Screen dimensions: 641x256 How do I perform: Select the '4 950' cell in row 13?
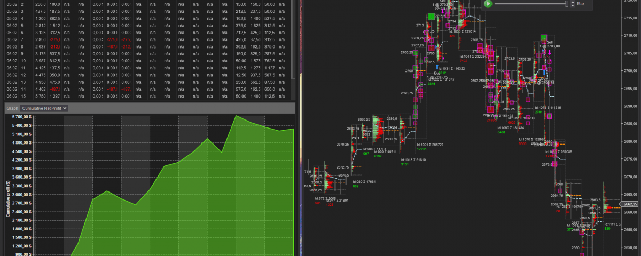(x=41, y=82)
